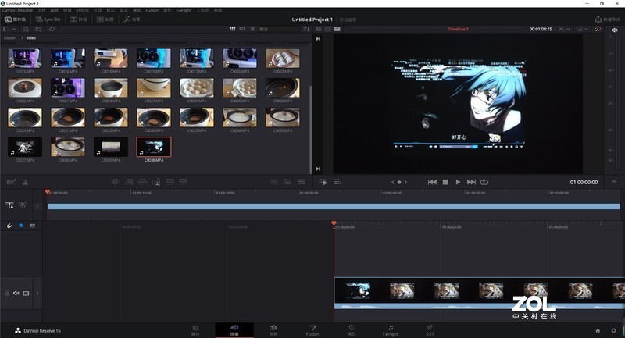Open the Fairlight audio page icon

tap(391, 329)
